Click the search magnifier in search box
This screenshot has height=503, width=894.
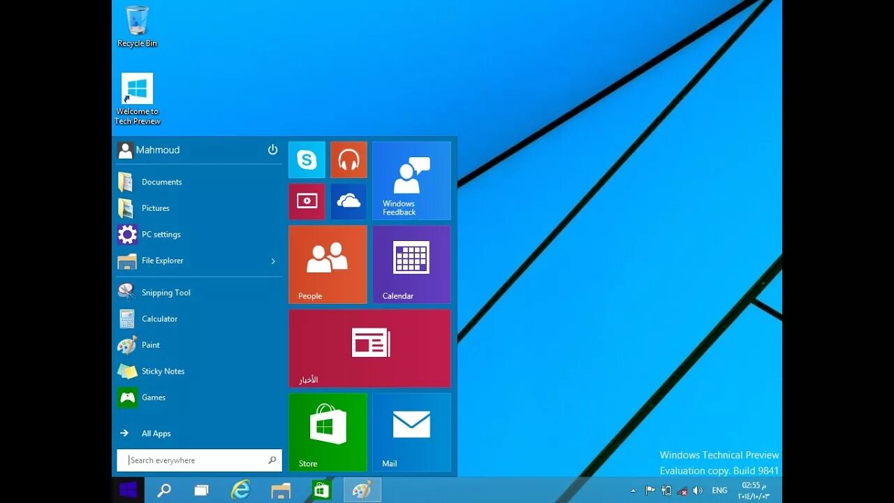pos(272,460)
